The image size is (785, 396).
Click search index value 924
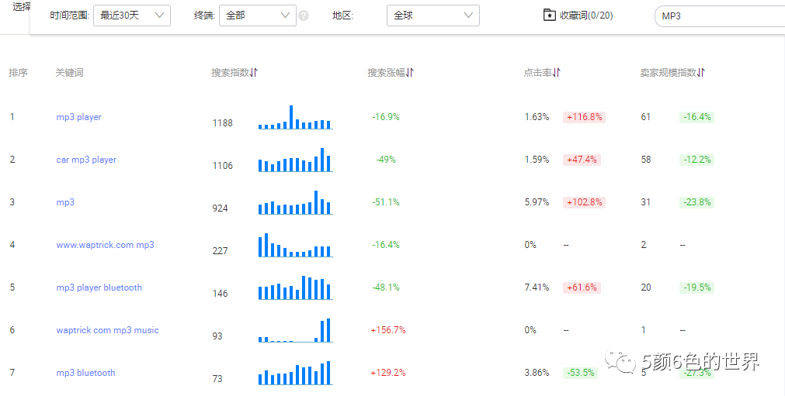tap(220, 208)
